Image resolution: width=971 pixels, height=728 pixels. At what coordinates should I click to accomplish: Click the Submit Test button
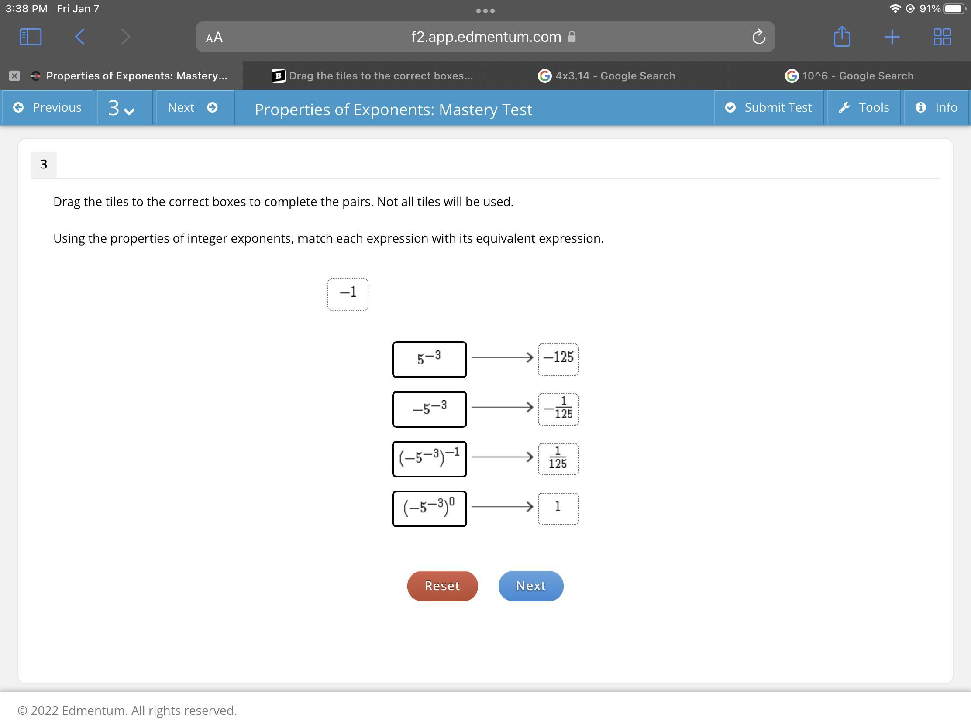click(768, 107)
